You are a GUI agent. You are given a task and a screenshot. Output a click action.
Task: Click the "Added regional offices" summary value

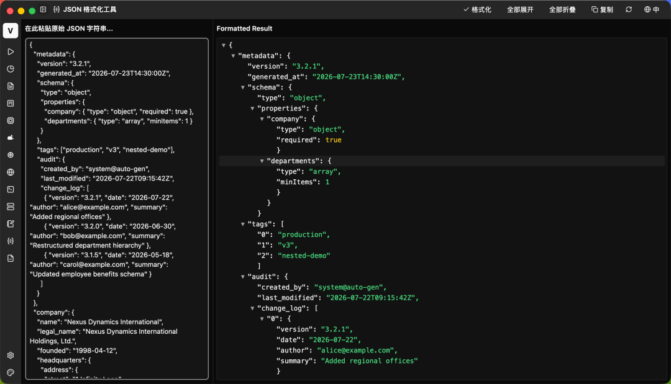tap(369, 361)
